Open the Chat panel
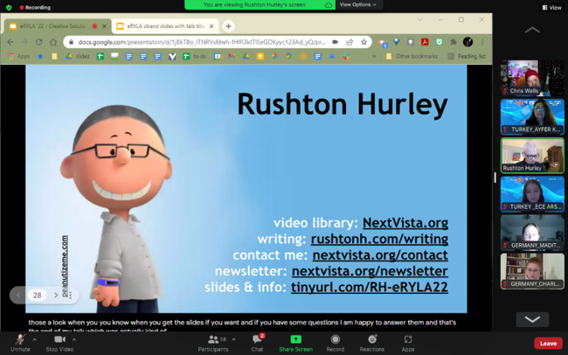The width and height of the screenshot is (568, 355). (x=257, y=343)
